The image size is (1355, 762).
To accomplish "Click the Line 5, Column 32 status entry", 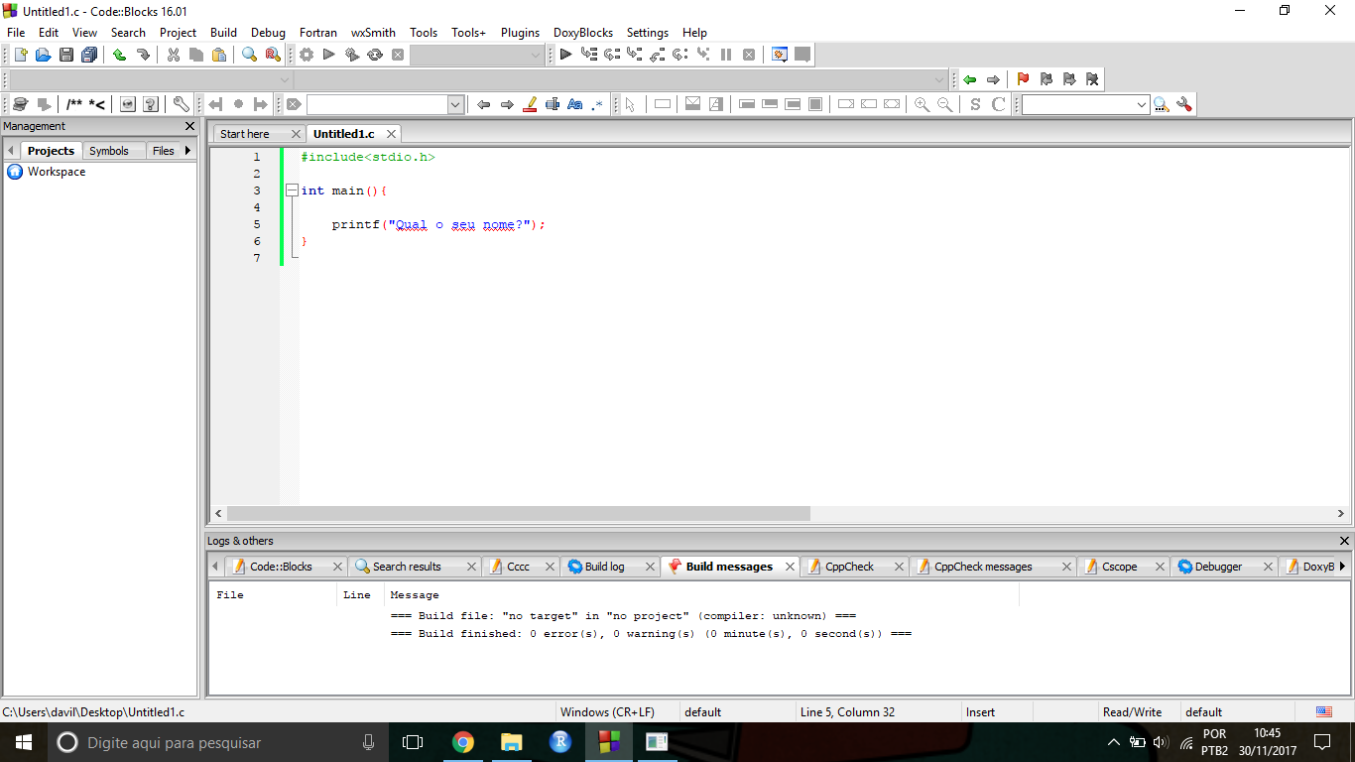I will tap(847, 712).
